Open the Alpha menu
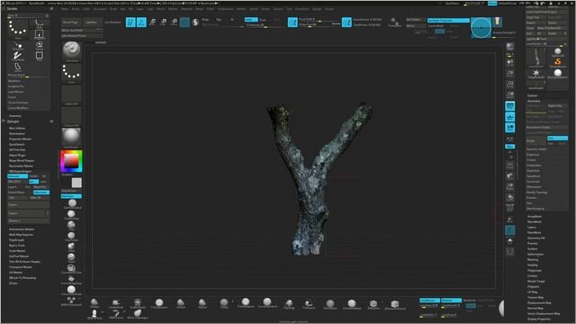The height and width of the screenshot is (324, 576). point(65,9)
